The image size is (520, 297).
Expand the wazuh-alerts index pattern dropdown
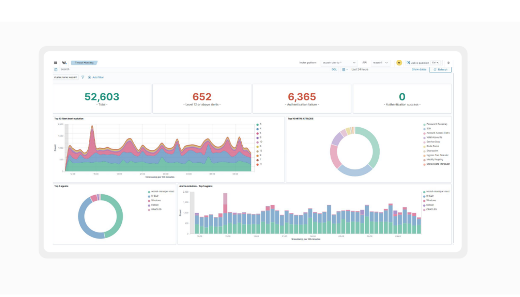tap(339, 62)
